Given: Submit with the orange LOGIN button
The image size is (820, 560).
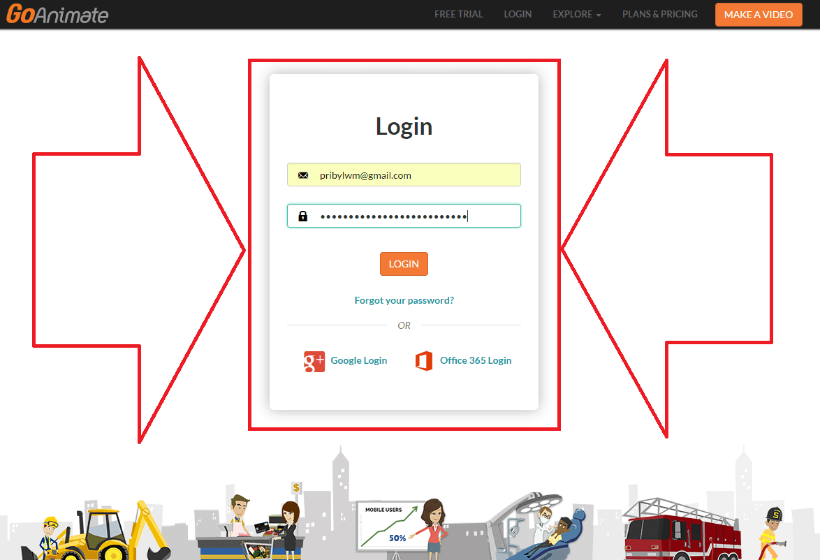Looking at the screenshot, I should [404, 264].
